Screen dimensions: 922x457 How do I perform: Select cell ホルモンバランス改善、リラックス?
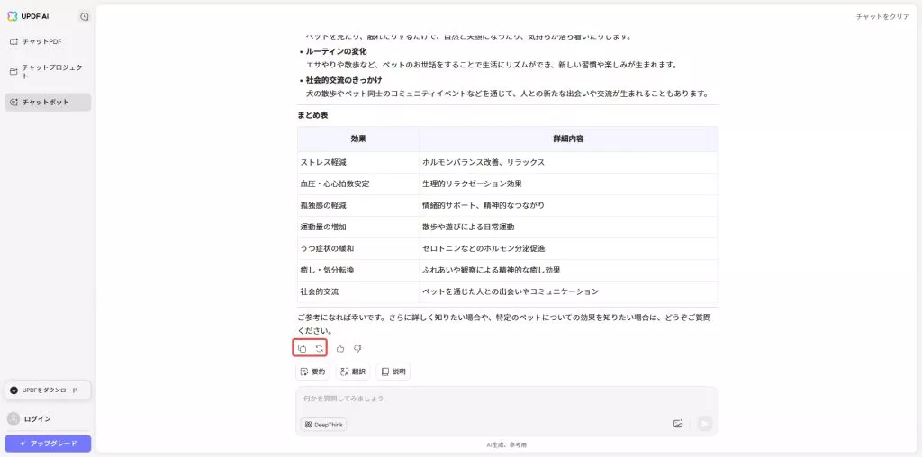568,162
